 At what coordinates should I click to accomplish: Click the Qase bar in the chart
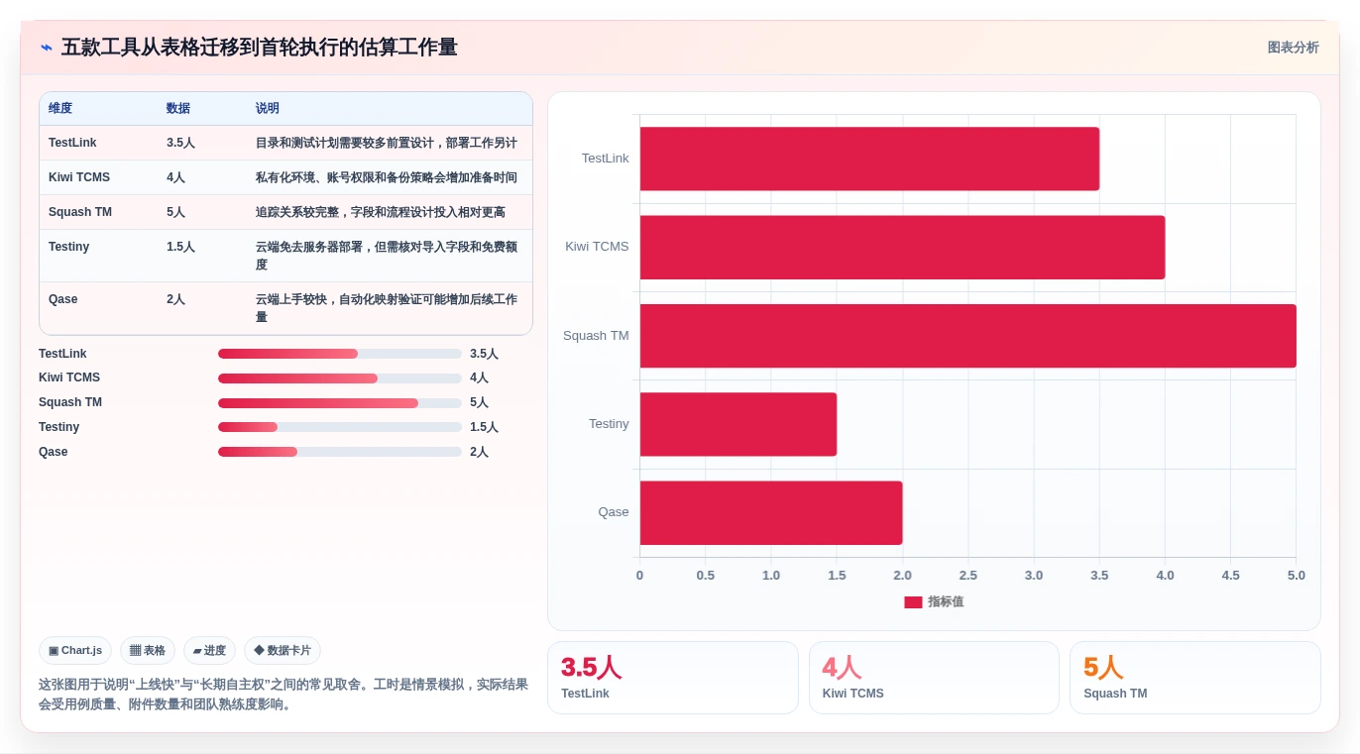point(771,513)
